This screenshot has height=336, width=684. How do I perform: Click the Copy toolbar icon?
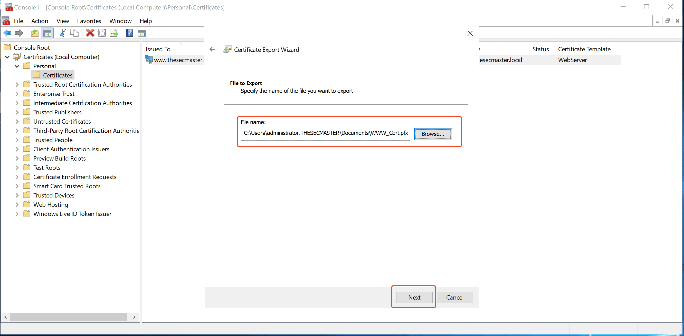point(74,33)
